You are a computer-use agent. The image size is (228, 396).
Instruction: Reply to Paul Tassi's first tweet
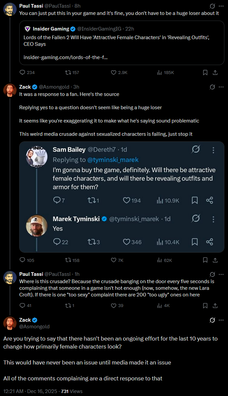click(23, 72)
